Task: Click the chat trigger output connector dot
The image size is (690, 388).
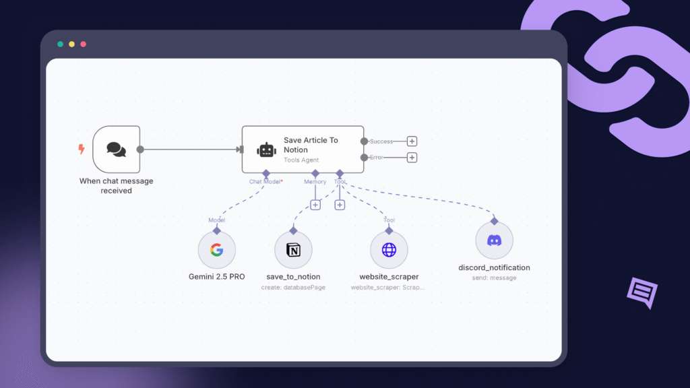Action: [140, 149]
